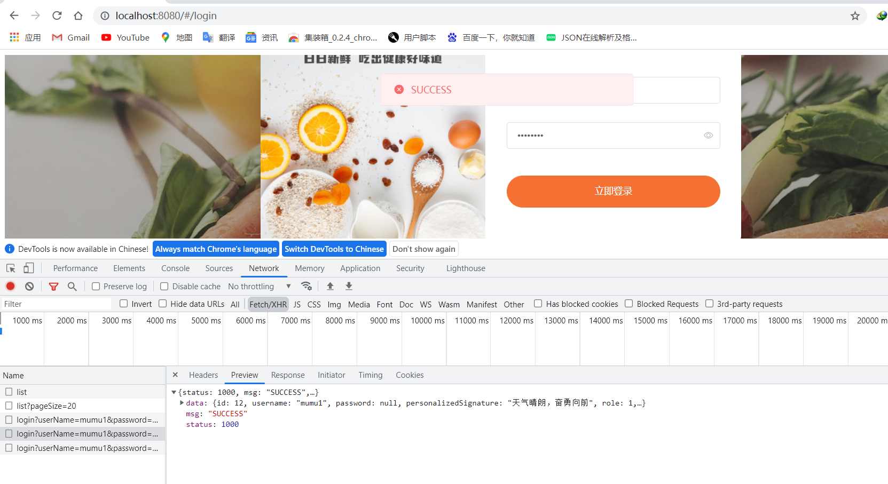
Task: Open 用户脚本 bookmark
Action: click(412, 37)
